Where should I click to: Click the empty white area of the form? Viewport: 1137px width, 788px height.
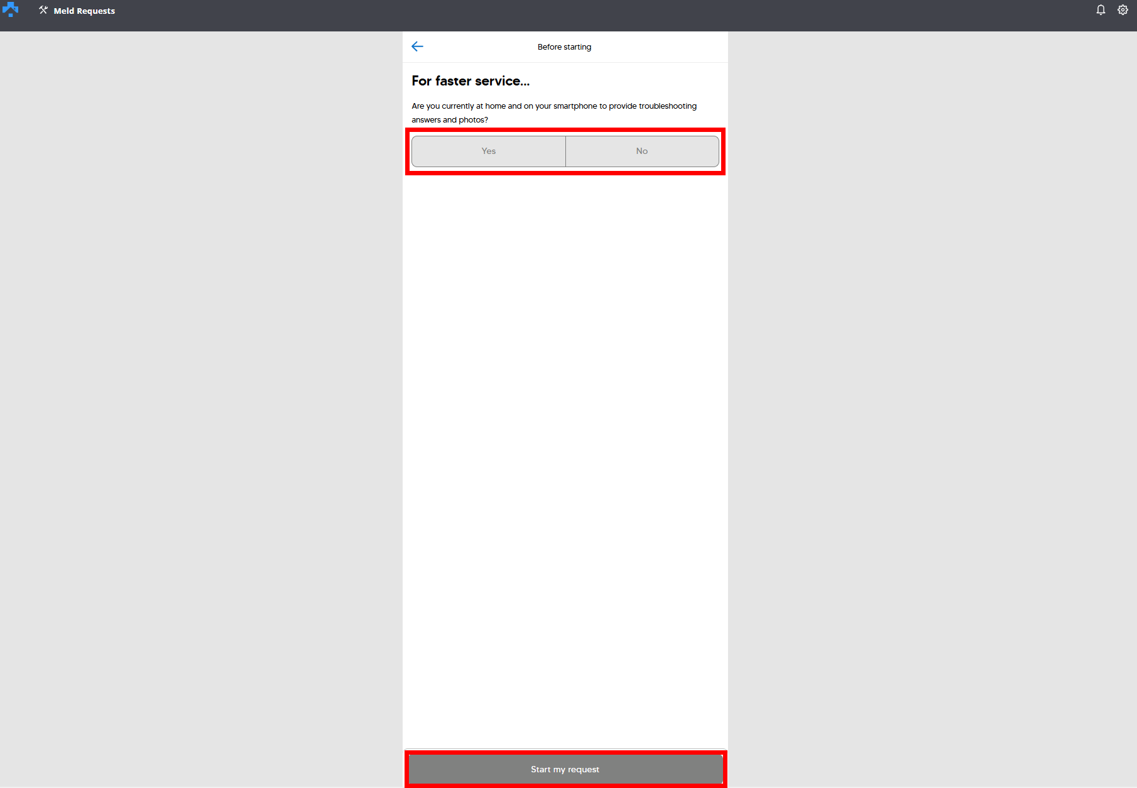[565, 440]
